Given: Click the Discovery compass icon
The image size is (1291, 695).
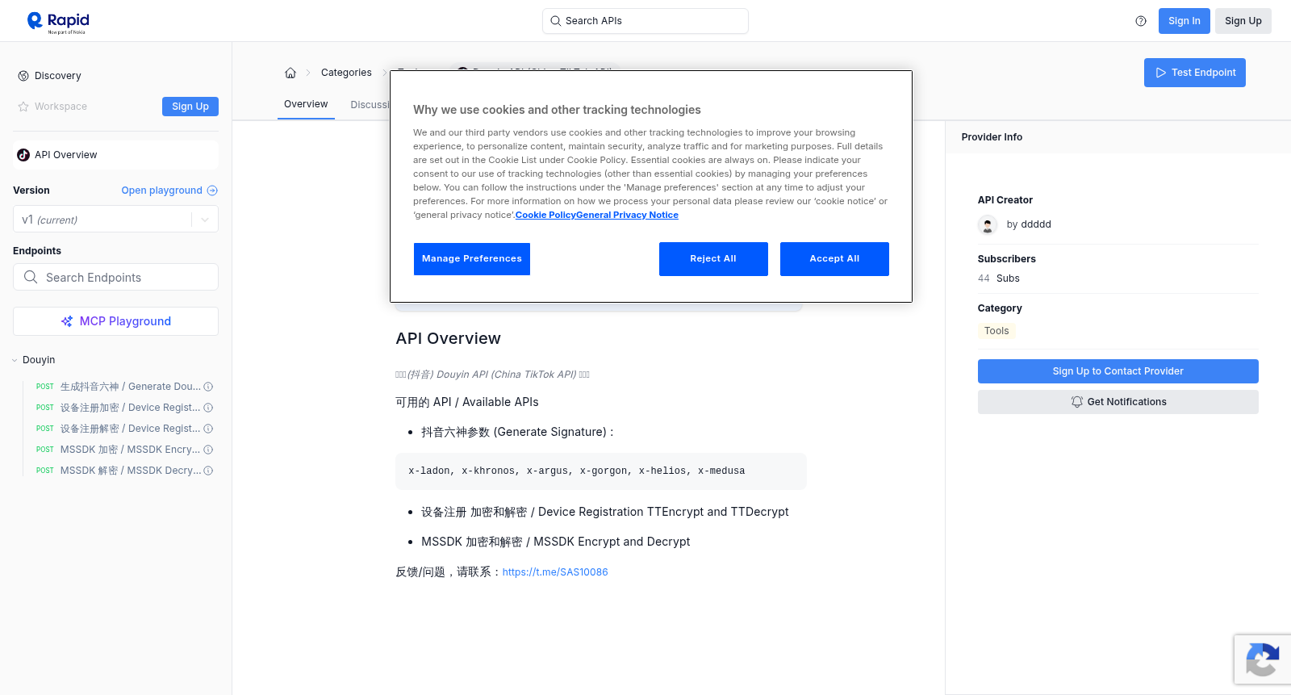Looking at the screenshot, I should pyautogui.click(x=23, y=76).
